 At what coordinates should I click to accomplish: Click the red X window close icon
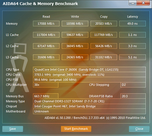[143, 3]
